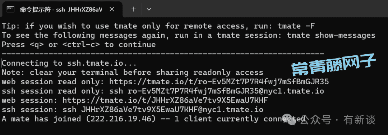
Task: Expand the new tab profile dropdown chevron
Action: (x=149, y=9)
